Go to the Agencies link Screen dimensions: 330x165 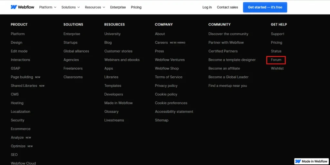point(71,60)
